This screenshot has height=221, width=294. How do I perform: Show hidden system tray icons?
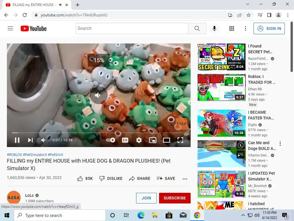coord(243,215)
